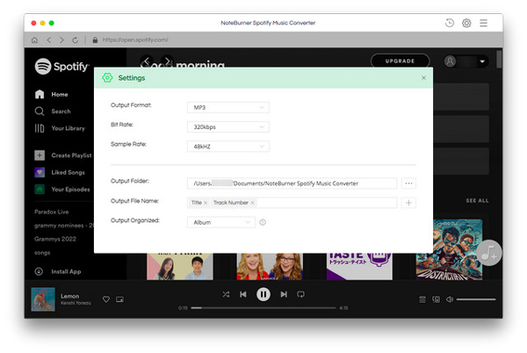Open Liked Songs in sidebar
The height and width of the screenshot is (353, 527).
[x=60, y=172]
